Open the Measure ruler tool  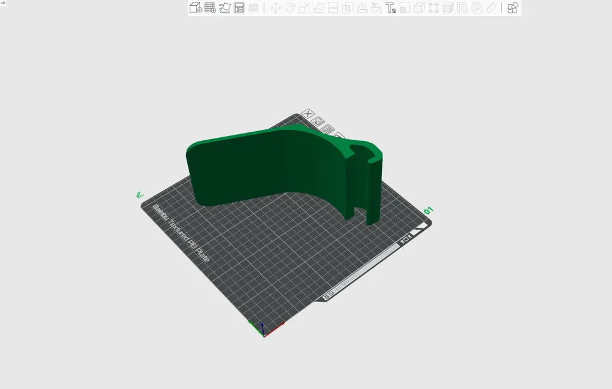tap(491, 8)
